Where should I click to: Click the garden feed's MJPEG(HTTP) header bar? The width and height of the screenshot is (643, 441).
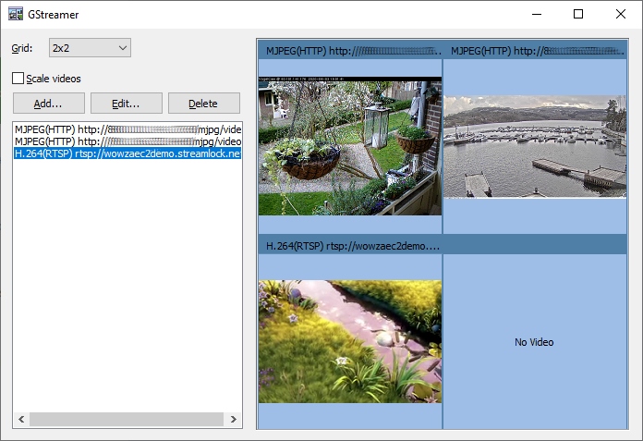[x=350, y=50]
